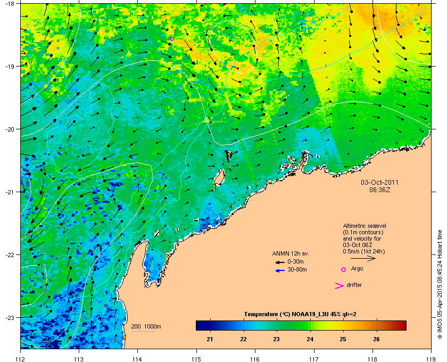The width and height of the screenshot is (447, 362).
Task: Click the cyan 200 1000m depth contour line sample
Action: 143,331
